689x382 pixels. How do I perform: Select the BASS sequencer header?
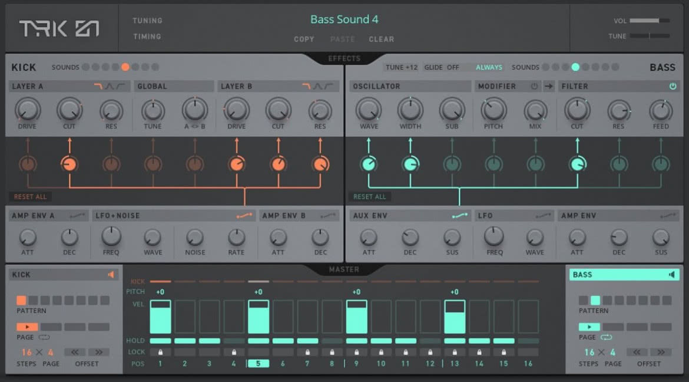(624, 275)
